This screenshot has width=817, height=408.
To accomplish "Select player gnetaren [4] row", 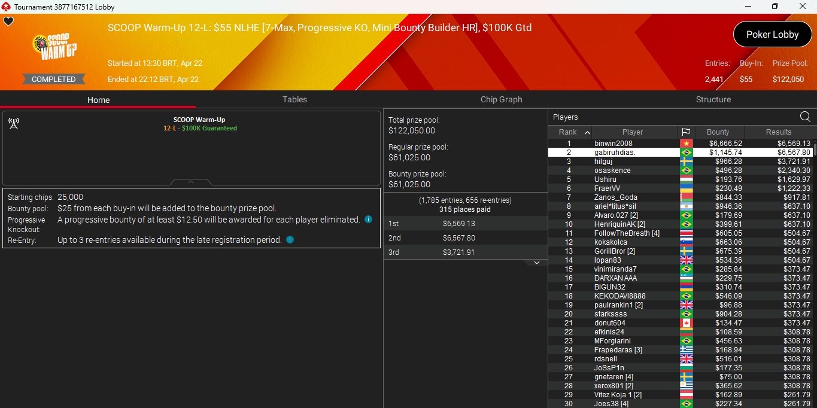I will coord(681,377).
